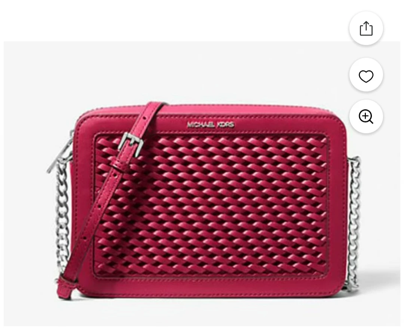Add bag to favorites with heart icon
The height and width of the screenshot is (334, 404).
coord(366,76)
